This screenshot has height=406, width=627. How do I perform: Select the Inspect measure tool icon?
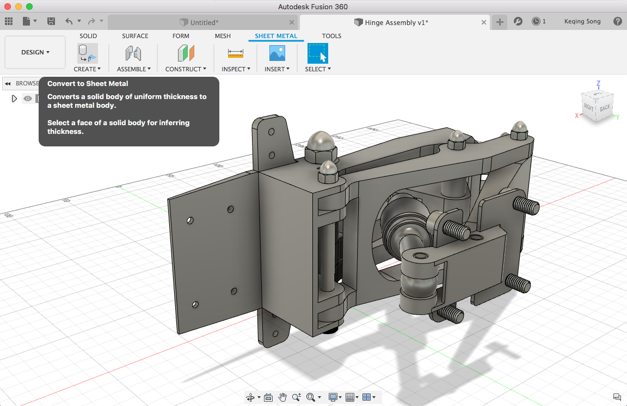tap(236, 53)
